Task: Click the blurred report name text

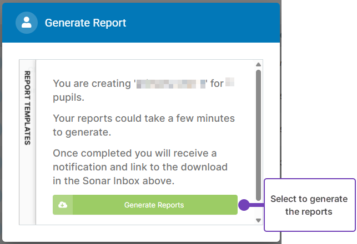Action: (x=172, y=85)
